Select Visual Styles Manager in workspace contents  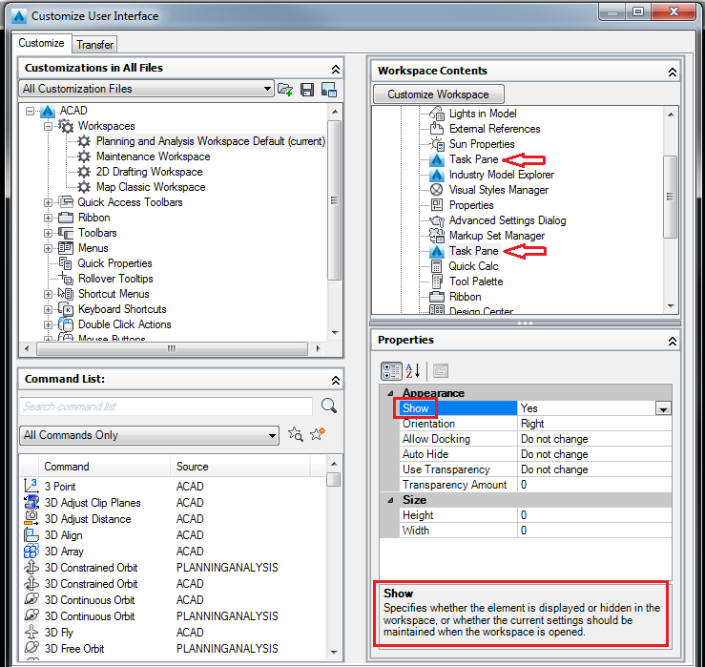tap(498, 190)
